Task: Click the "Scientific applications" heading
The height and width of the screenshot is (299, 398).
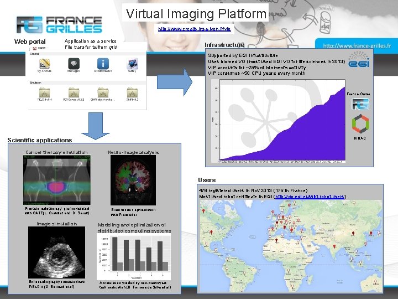Action: tap(40, 140)
